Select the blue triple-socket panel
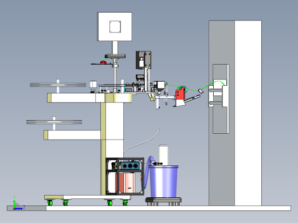This screenshot has height=223, width=298. pyautogui.click(x=130, y=166)
